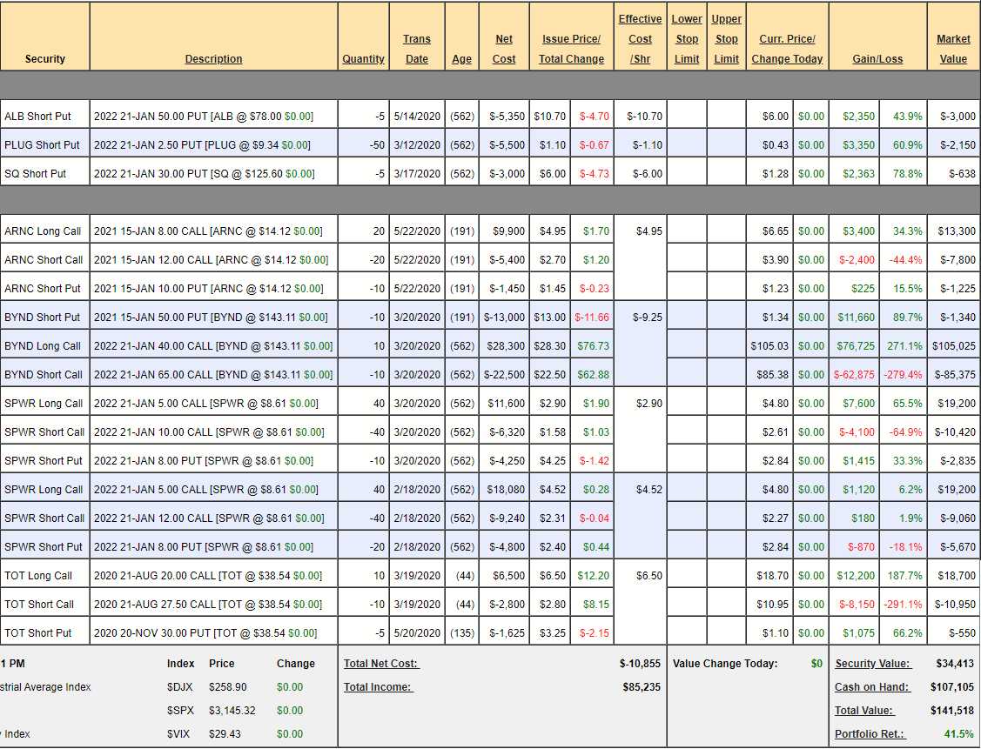This screenshot has width=981, height=749.
Task: Click the Cash on Hand link
Action: click(x=872, y=687)
